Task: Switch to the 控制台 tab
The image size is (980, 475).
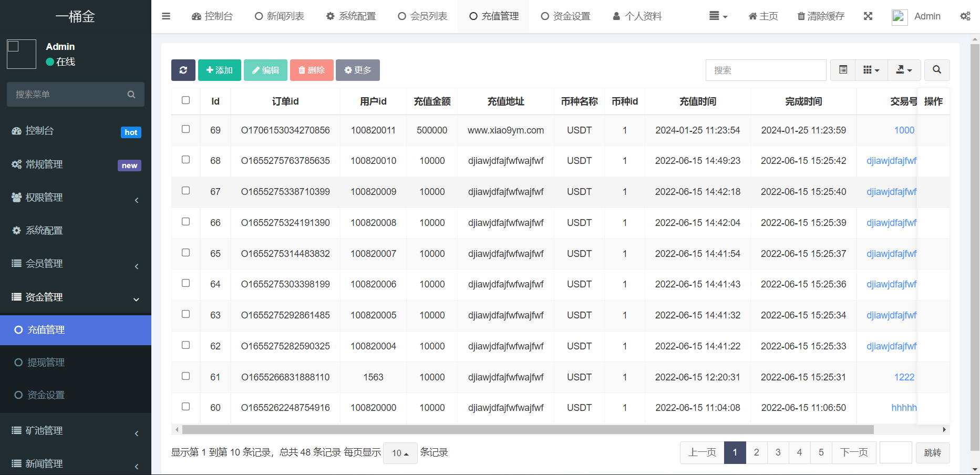Action: coord(212,16)
